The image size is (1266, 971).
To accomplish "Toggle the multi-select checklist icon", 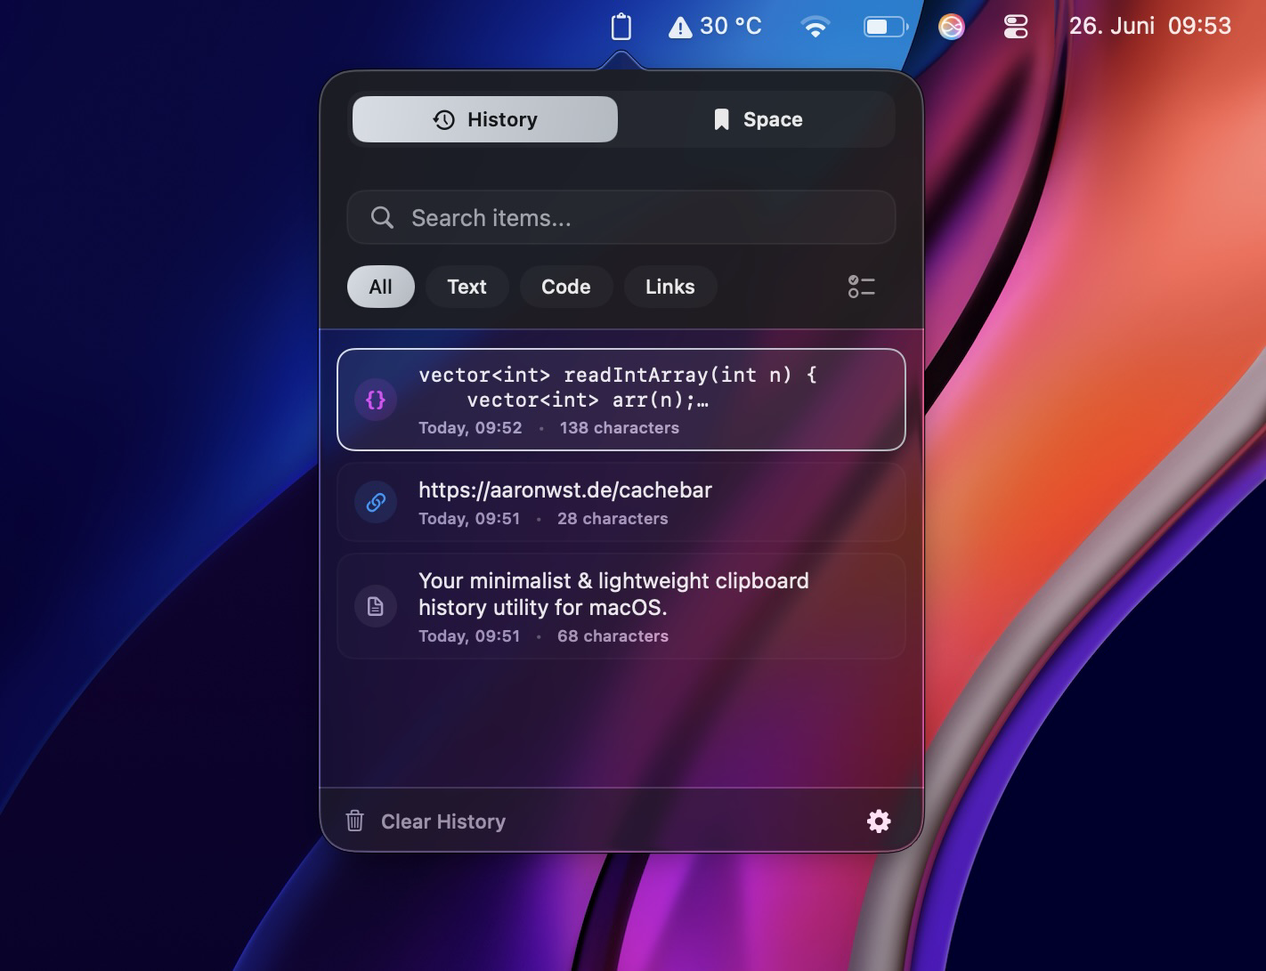I will tap(861, 287).
